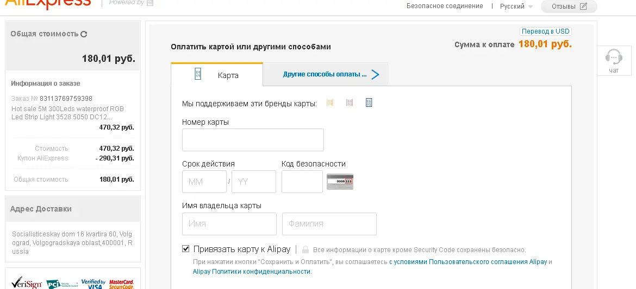Click the Общая стоимость header total 180,01 руб.
This screenshot has height=289, width=636.
[109, 58]
